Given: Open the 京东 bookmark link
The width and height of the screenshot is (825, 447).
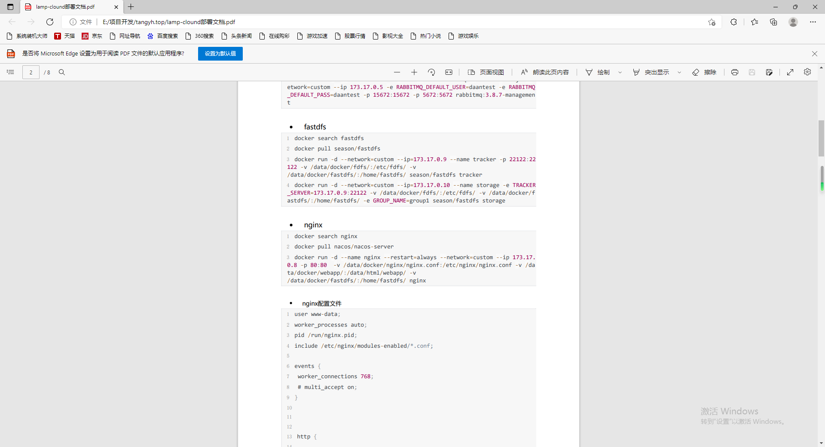Looking at the screenshot, I should (92, 36).
